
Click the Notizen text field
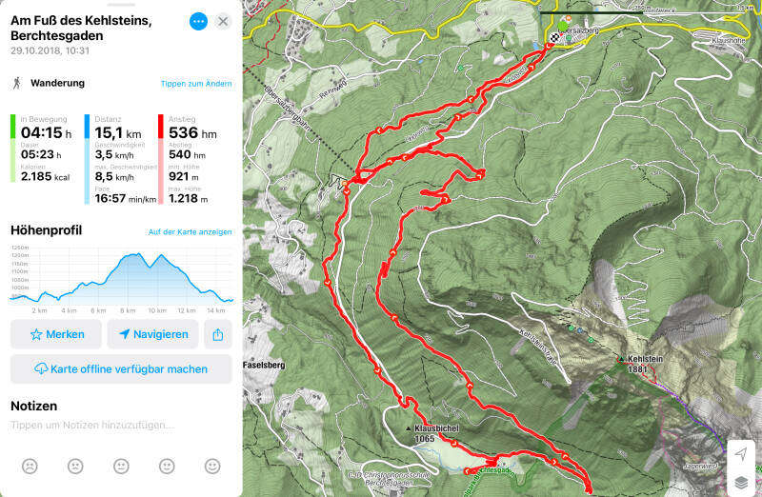point(121,425)
